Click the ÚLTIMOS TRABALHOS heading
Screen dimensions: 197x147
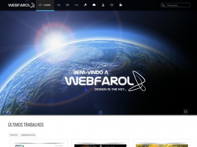click(x=26, y=125)
